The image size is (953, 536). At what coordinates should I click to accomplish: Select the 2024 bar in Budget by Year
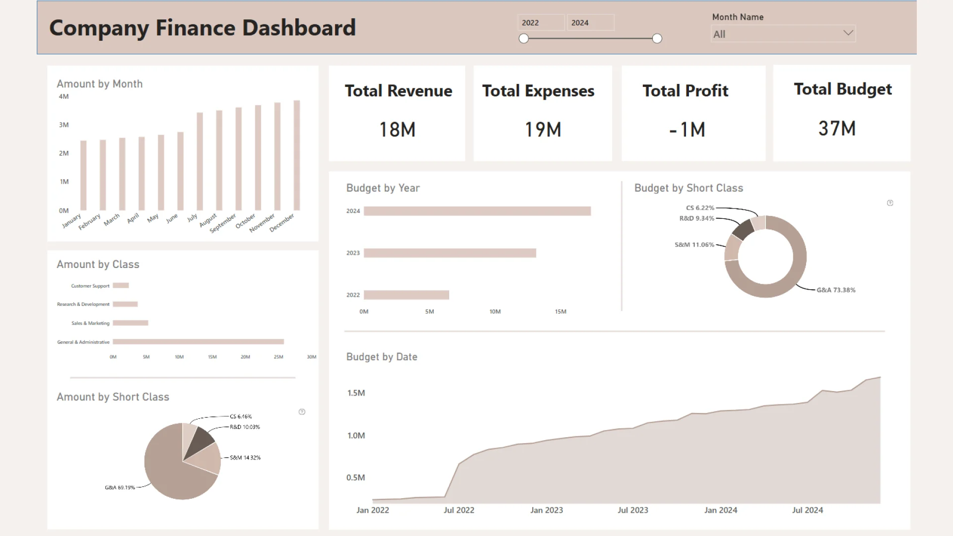pyautogui.click(x=476, y=211)
